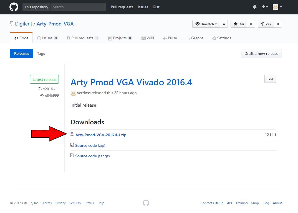Go to Digilent organization page
298x213 pixels.
click(x=24, y=24)
